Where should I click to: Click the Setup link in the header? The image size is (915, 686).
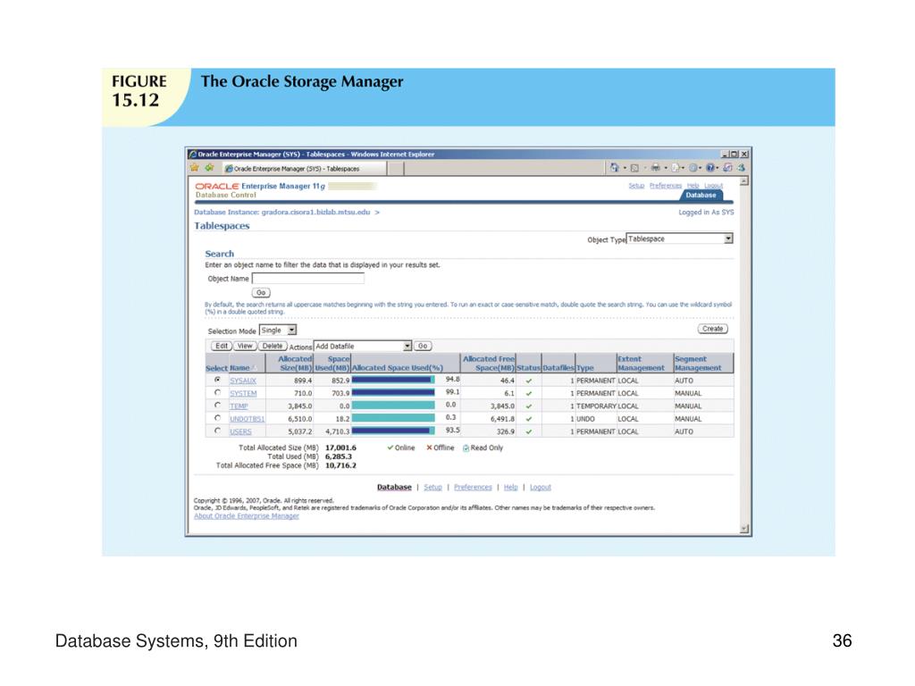click(636, 186)
